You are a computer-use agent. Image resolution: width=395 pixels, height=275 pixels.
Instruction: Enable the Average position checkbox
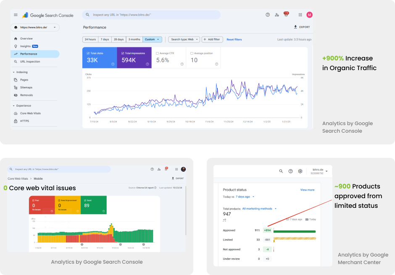[192, 53]
